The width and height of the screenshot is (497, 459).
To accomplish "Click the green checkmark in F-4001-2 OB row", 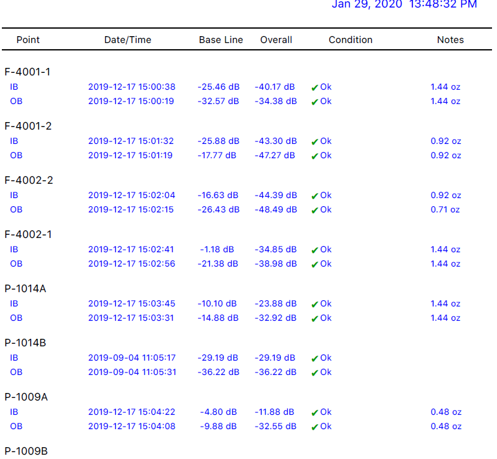I will coord(315,156).
